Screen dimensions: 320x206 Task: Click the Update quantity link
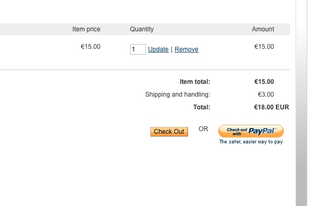pos(158,49)
